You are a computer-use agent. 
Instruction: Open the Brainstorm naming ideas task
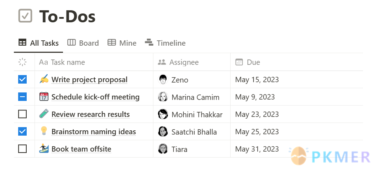tap(94, 131)
